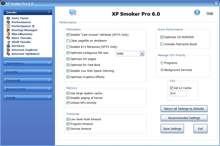This screenshot has height=146, width=220.
Task: Toggle Disable "Last Access" Attribute checkbox
Action: pyautogui.click(x=68, y=35)
